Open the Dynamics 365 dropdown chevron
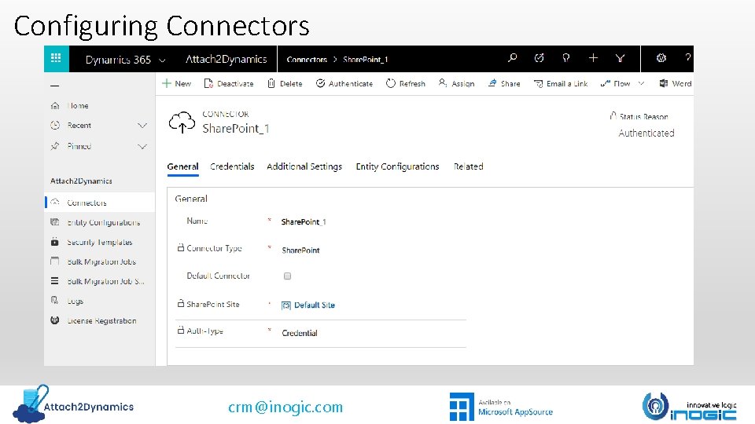Image resolution: width=755 pixels, height=424 pixels. 162,60
